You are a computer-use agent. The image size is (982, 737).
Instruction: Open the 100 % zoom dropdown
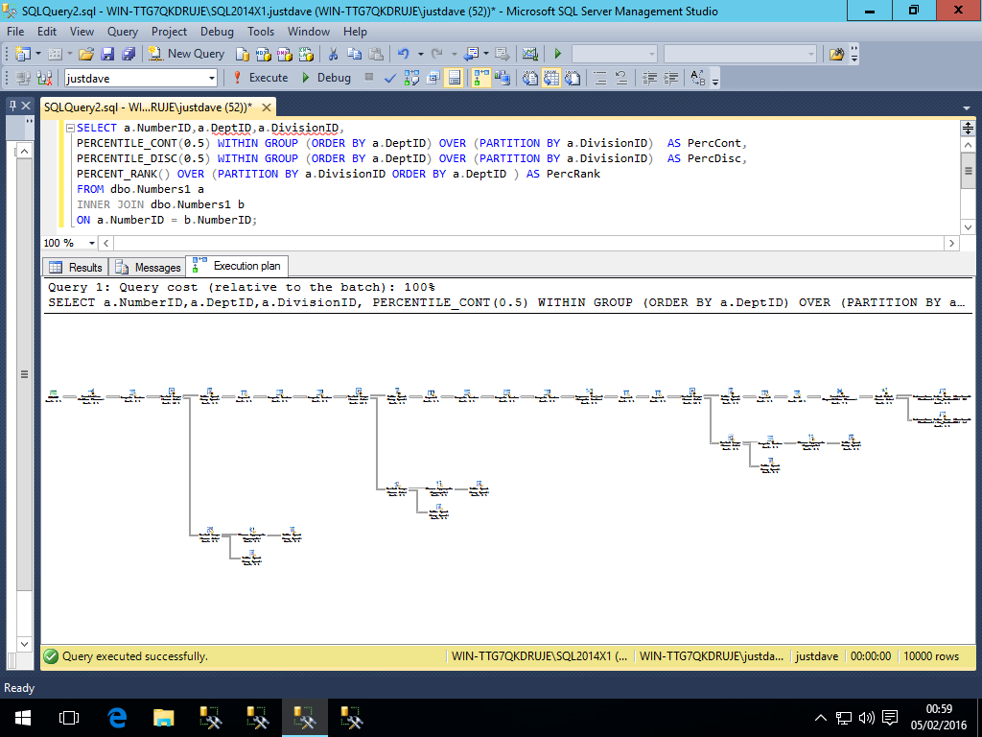91,243
